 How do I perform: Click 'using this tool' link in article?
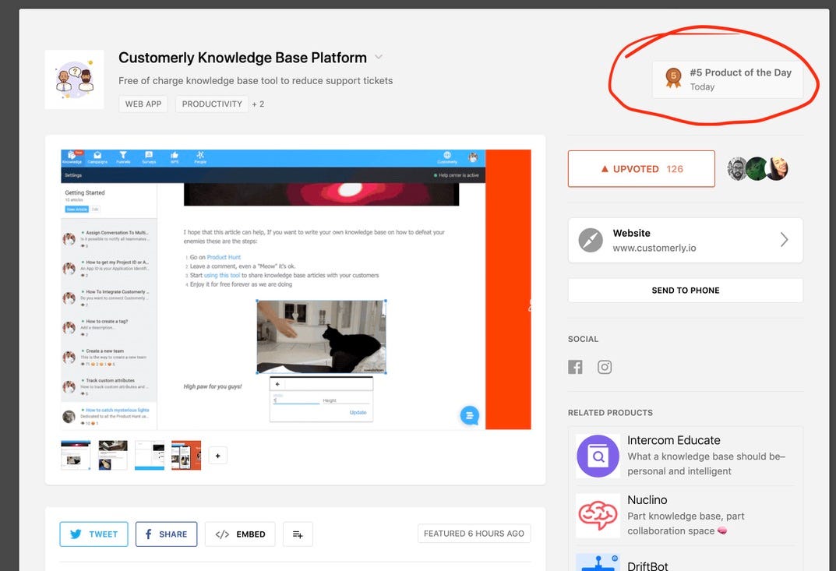(222, 275)
